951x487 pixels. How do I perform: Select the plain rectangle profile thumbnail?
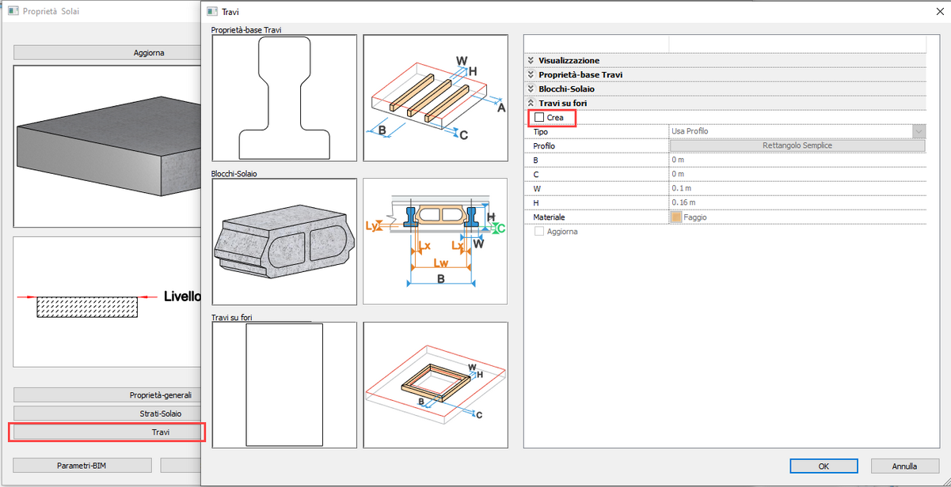pos(284,385)
